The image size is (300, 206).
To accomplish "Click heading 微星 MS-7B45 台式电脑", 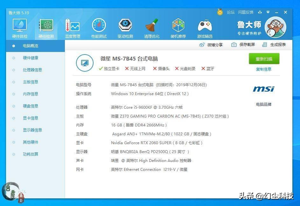I will pyautogui.click(x=129, y=59).
